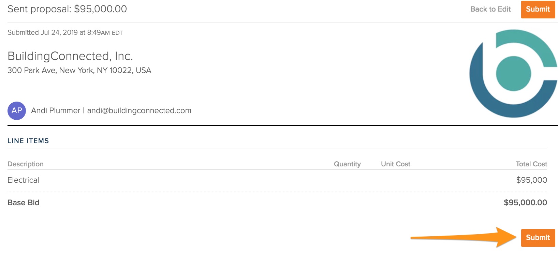Click the andi@buildingconnected.com email address
The width and height of the screenshot is (558, 255).
tap(139, 111)
